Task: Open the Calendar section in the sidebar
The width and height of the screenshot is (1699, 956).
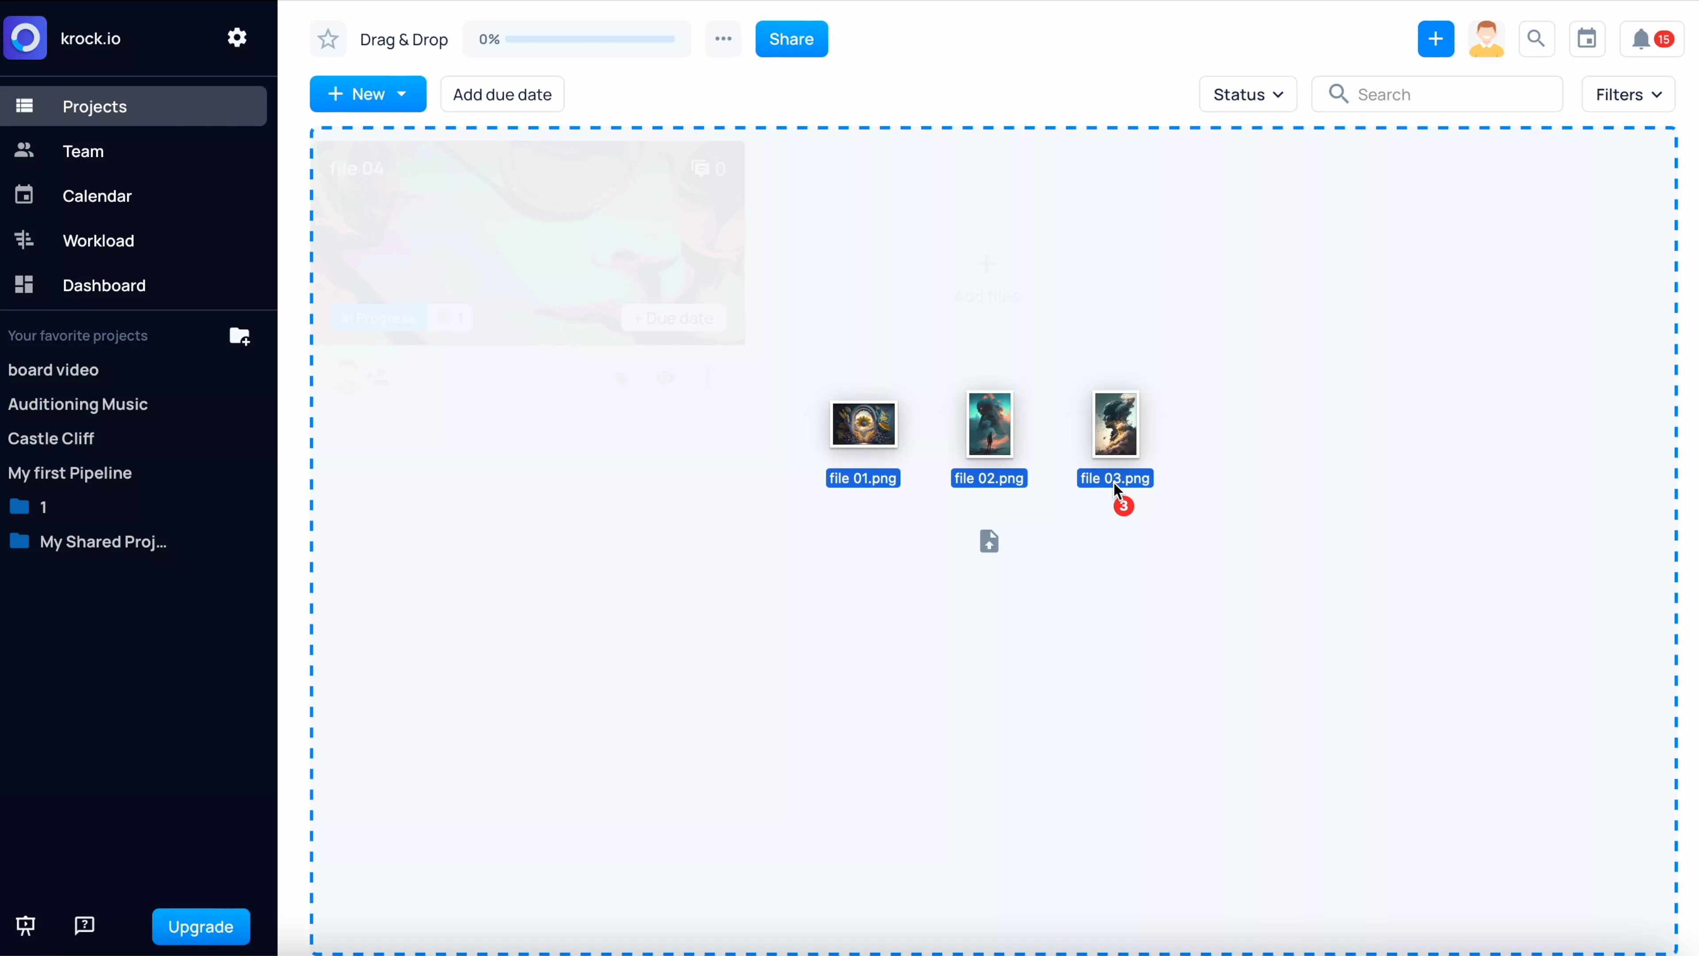Action: point(97,195)
